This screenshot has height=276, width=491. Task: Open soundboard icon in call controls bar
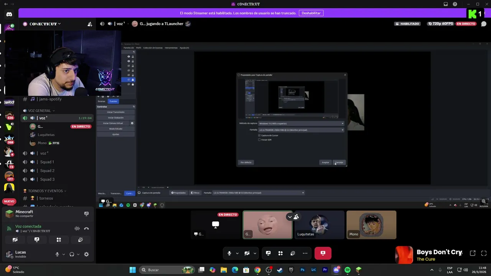[x=293, y=253]
